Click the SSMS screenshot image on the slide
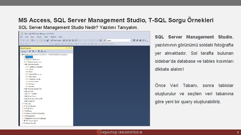Image resolution: width=241 pixels, height=135 pixels. tap(84, 79)
